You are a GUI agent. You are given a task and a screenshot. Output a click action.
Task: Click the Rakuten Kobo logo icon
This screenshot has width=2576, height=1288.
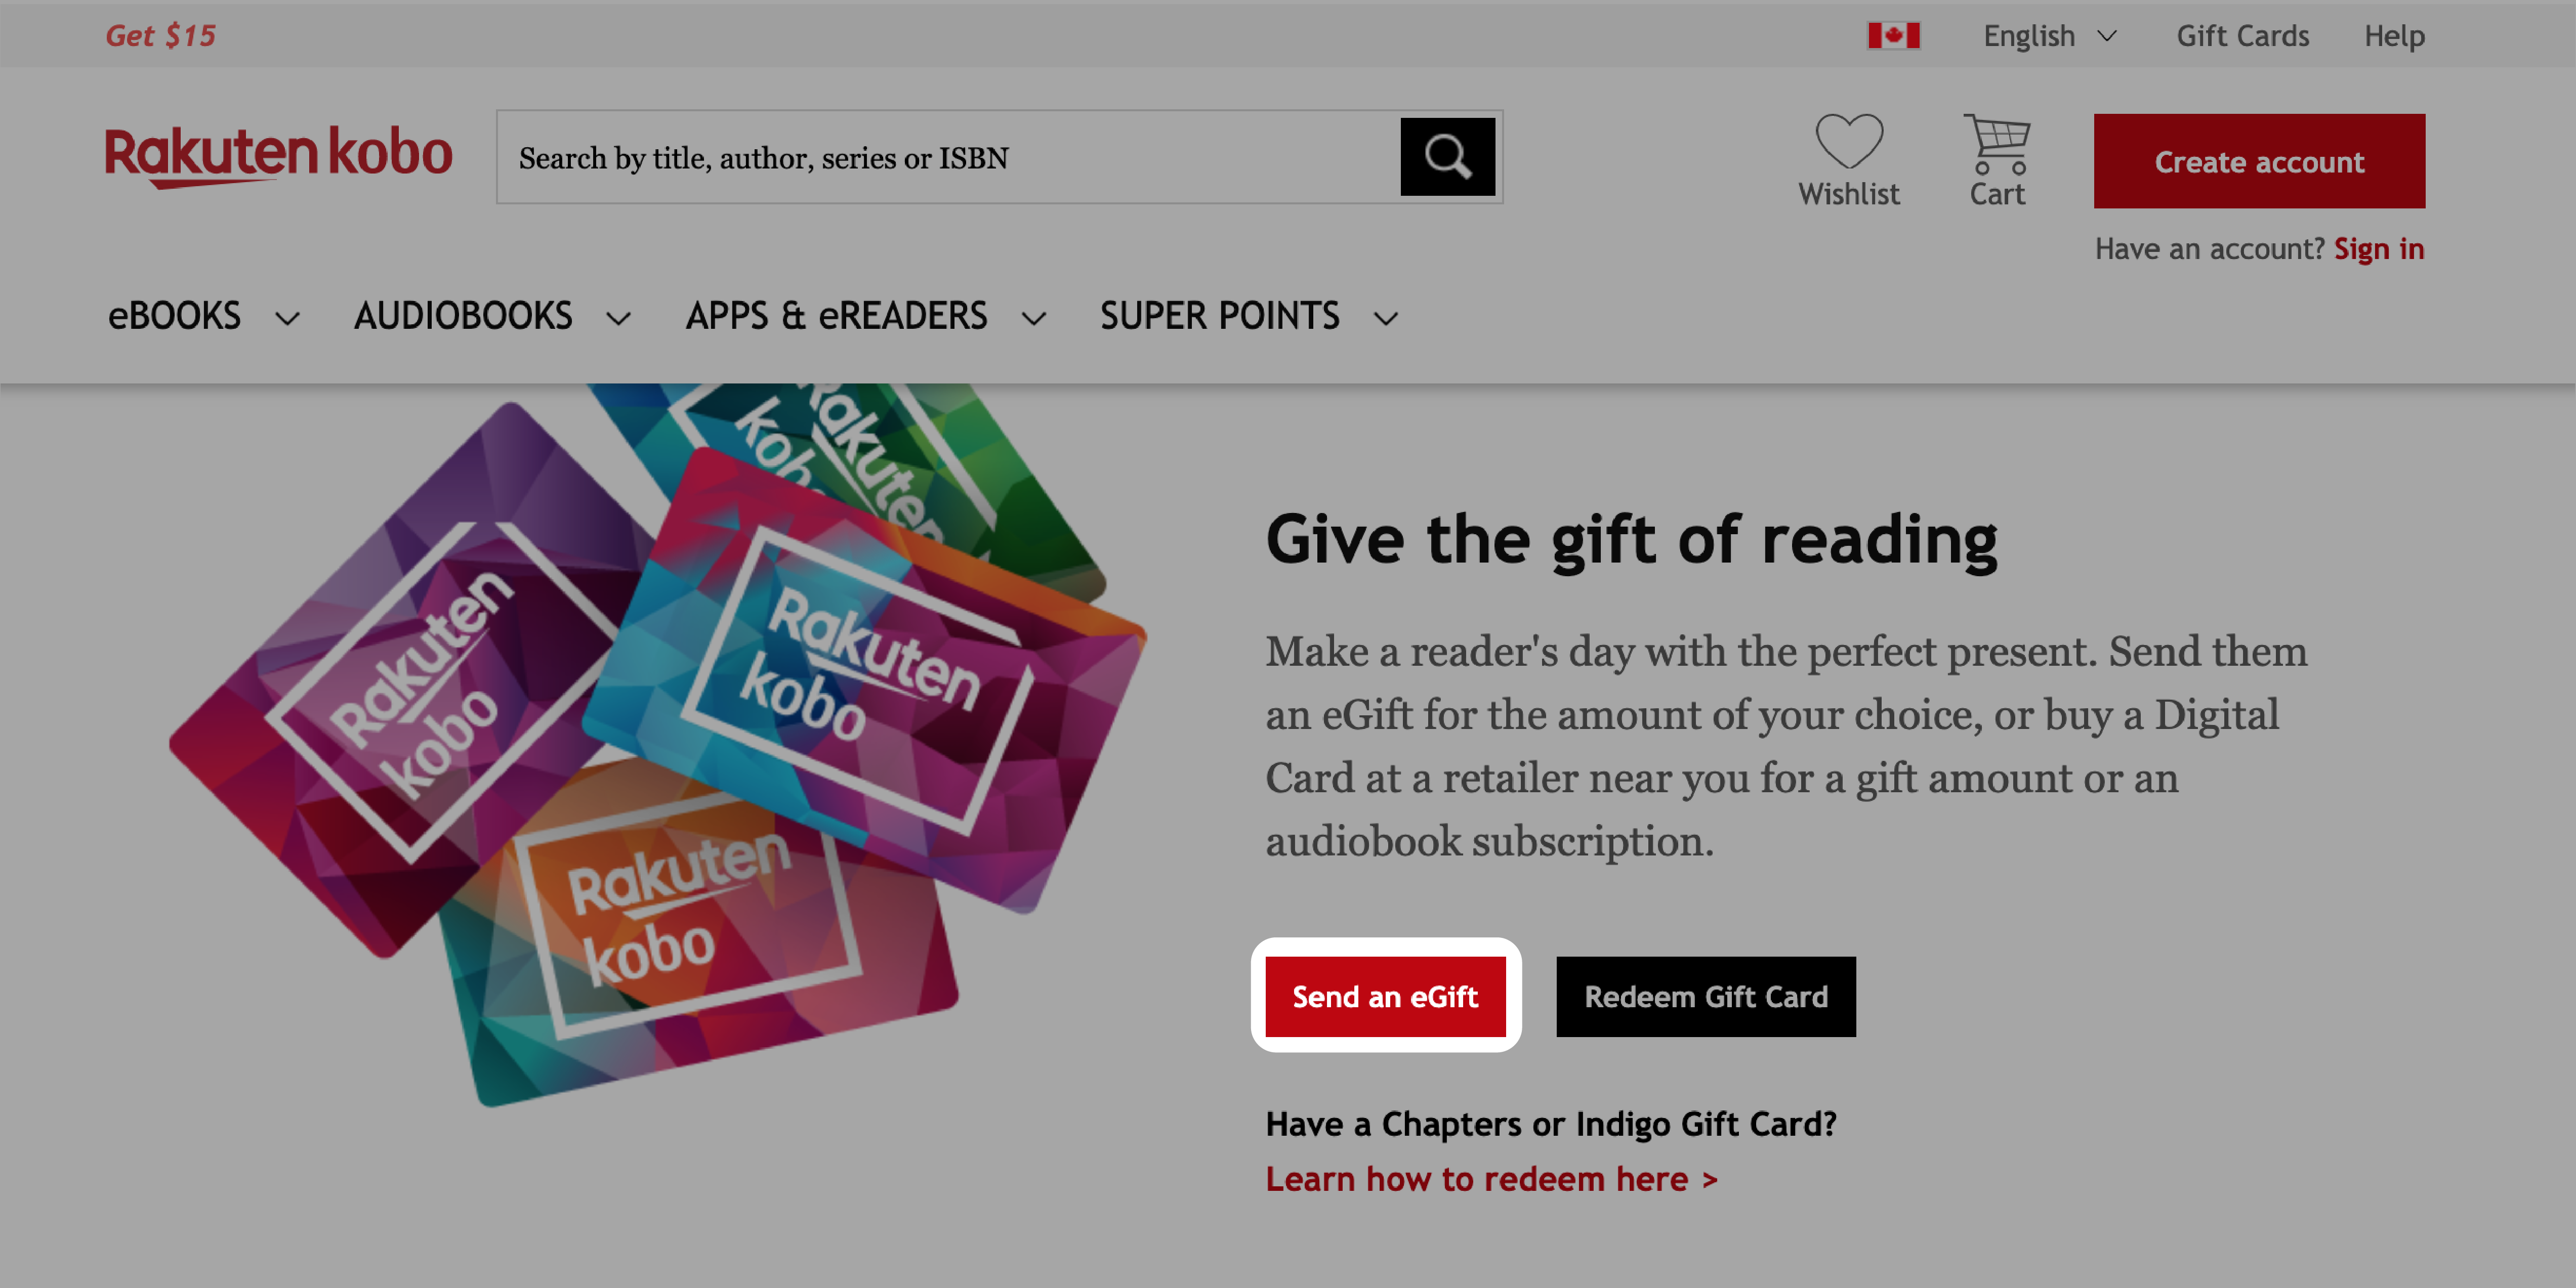(279, 159)
